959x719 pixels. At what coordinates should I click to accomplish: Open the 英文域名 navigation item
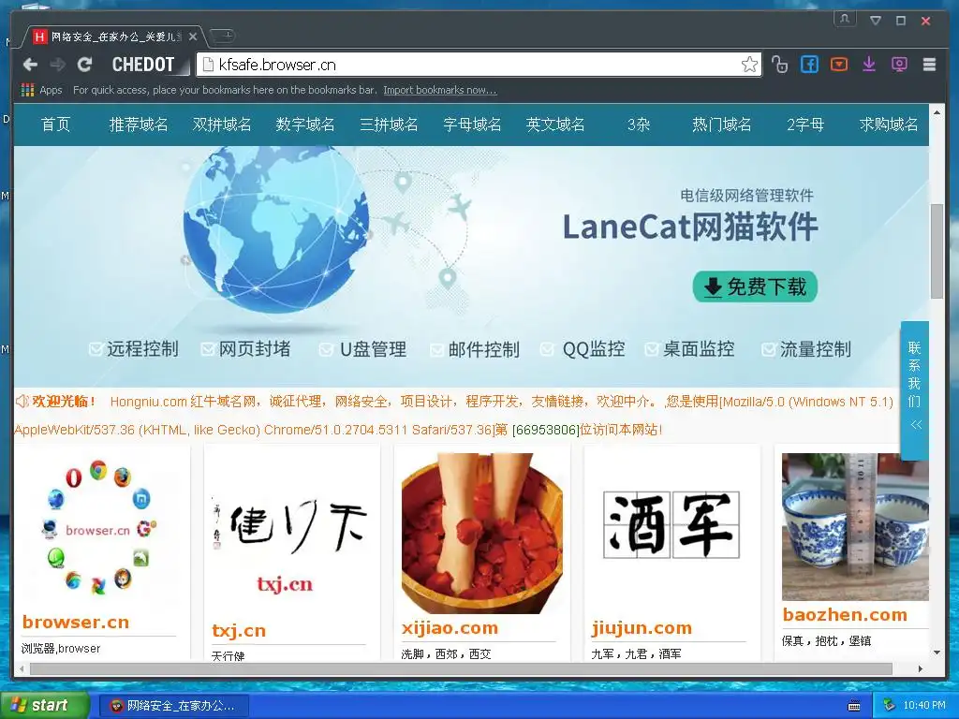[555, 125]
